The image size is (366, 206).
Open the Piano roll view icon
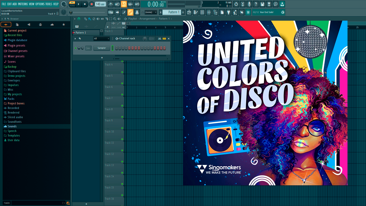click(196, 12)
